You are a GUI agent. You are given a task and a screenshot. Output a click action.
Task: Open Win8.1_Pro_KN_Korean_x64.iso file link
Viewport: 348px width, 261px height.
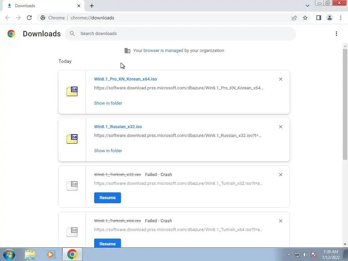pyautogui.click(x=125, y=79)
